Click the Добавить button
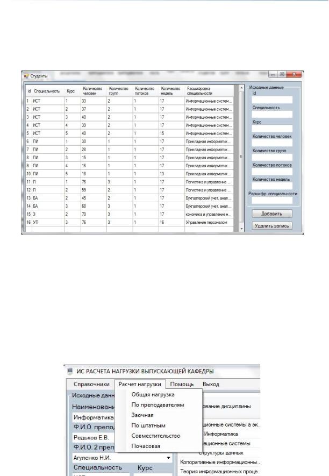329x476 pixels. click(272, 214)
